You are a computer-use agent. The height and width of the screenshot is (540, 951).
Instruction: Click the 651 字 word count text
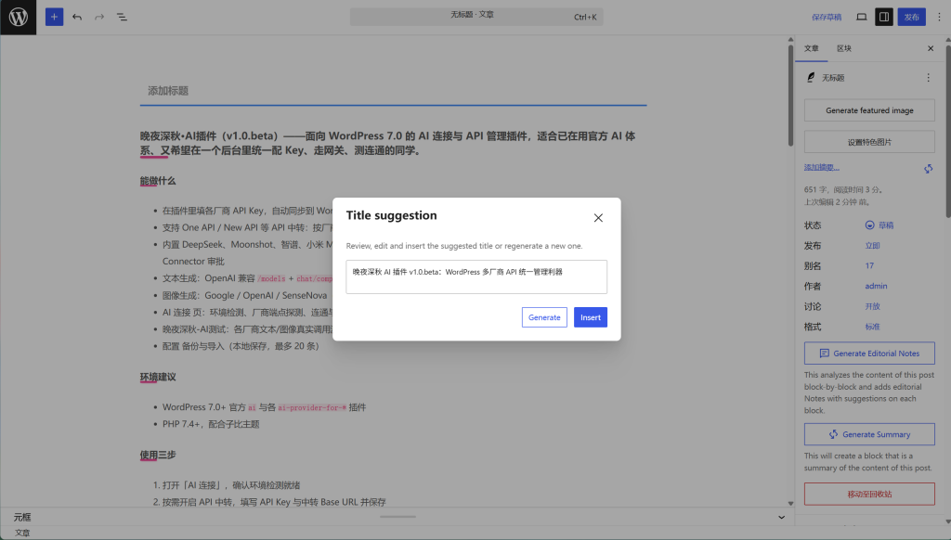[817, 189]
